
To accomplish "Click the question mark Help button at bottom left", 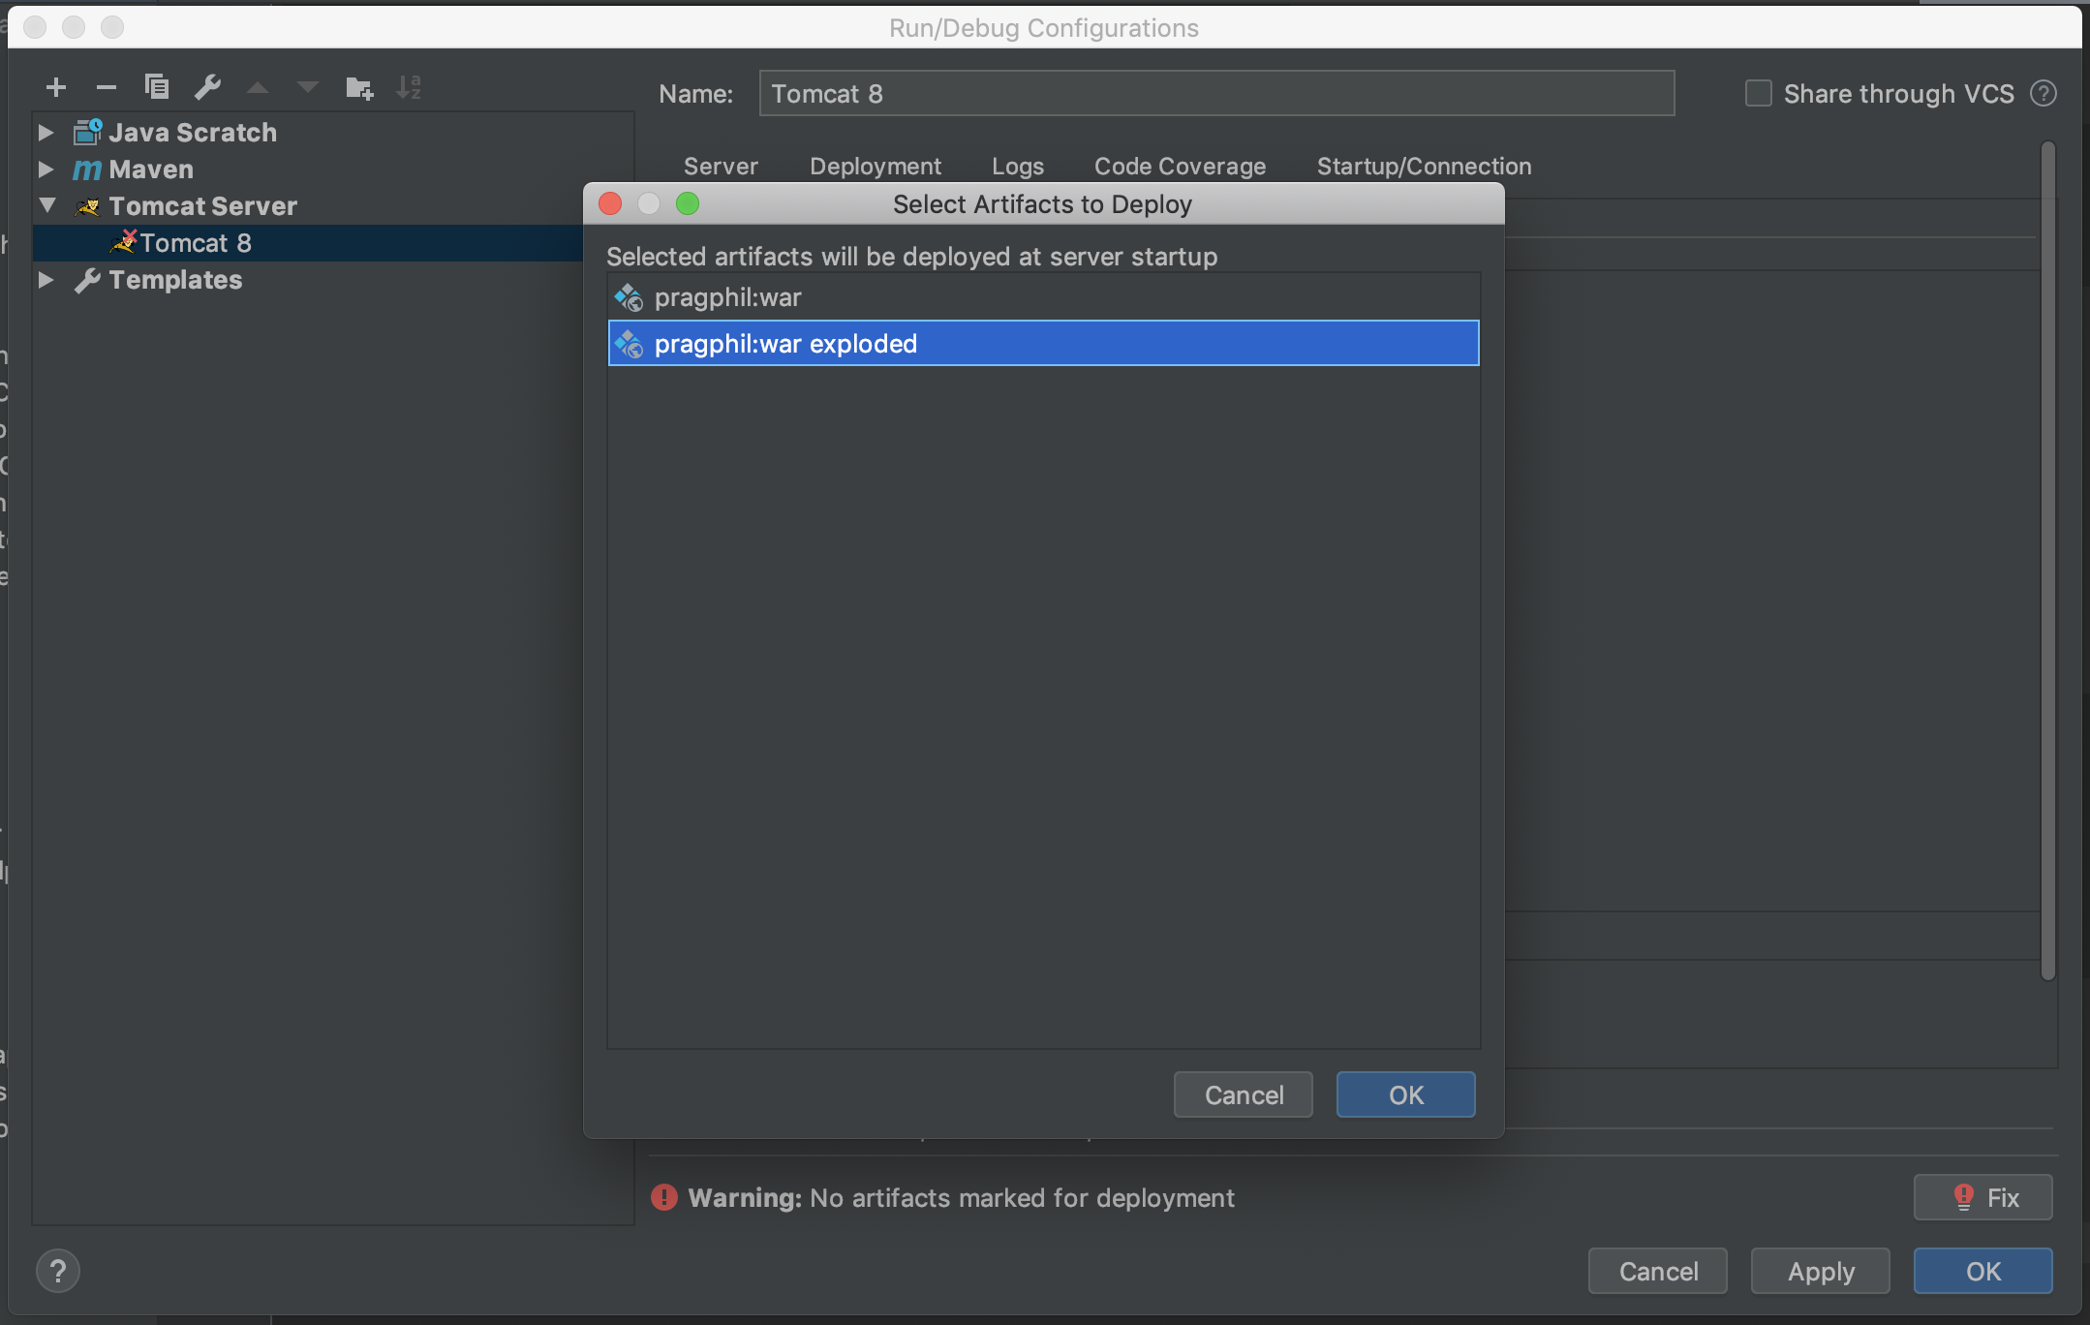I will tap(58, 1271).
